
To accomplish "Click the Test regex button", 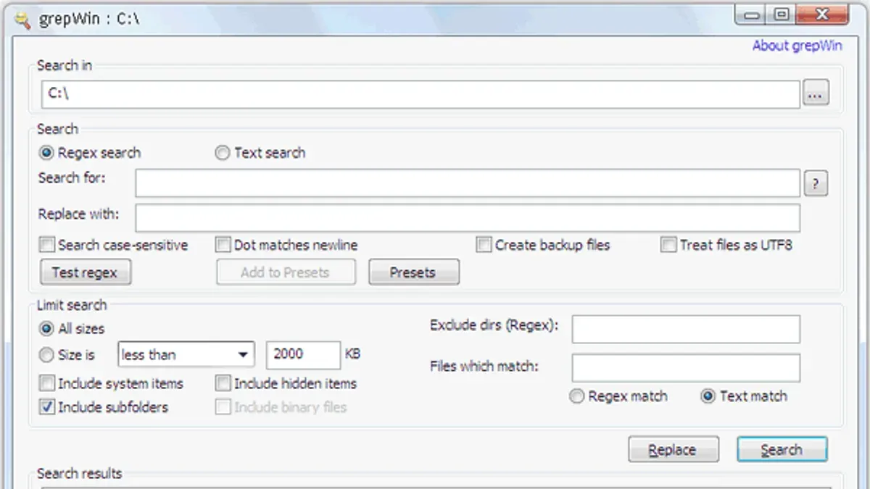I will [x=86, y=272].
